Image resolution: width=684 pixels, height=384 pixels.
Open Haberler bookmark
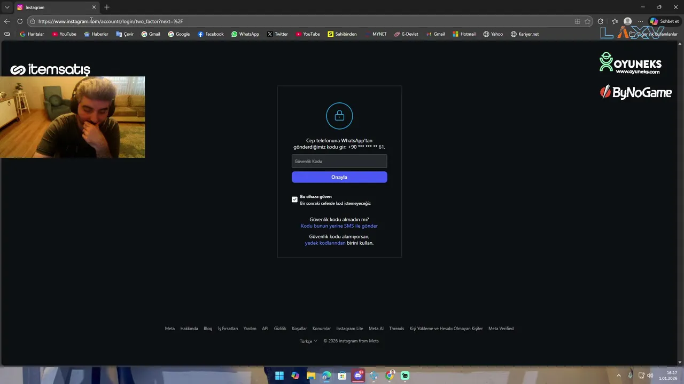[x=96, y=34]
